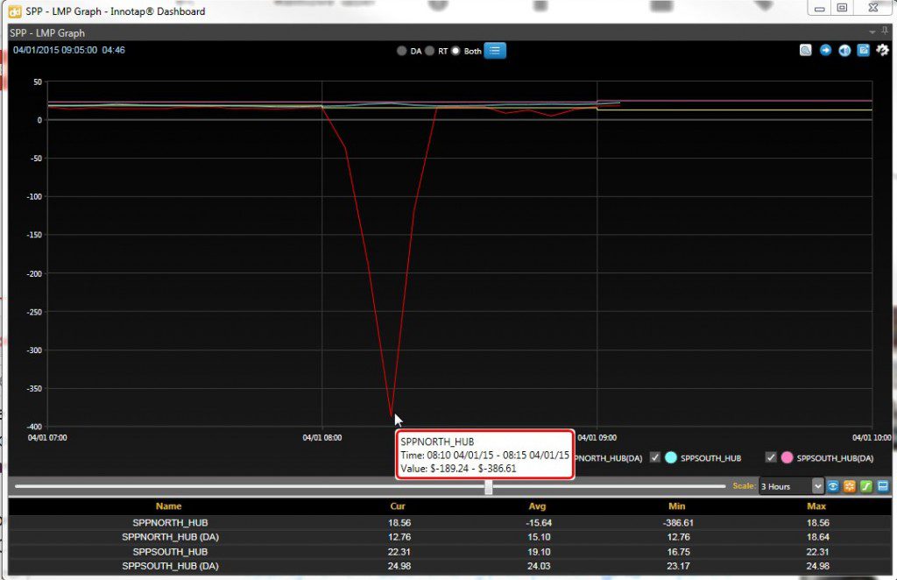The width and height of the screenshot is (897, 580).
Task: Open graph settings with the gear icon
Action: click(x=883, y=50)
